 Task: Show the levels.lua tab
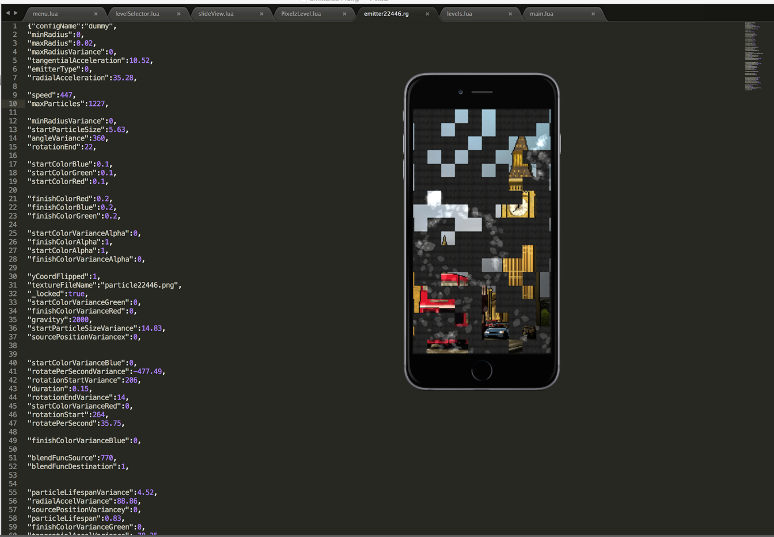point(460,14)
